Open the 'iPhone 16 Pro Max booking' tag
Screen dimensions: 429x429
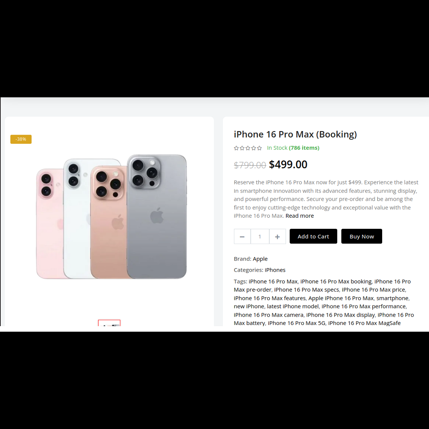336,282
